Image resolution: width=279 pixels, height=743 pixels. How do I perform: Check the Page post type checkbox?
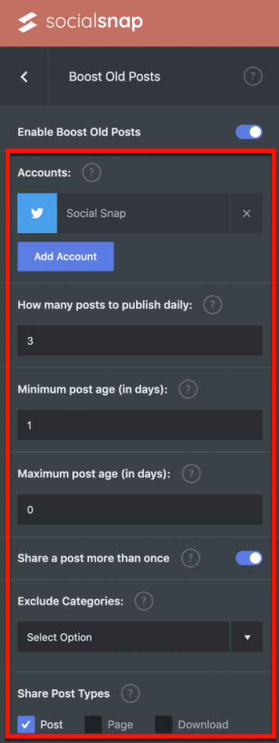point(94,724)
